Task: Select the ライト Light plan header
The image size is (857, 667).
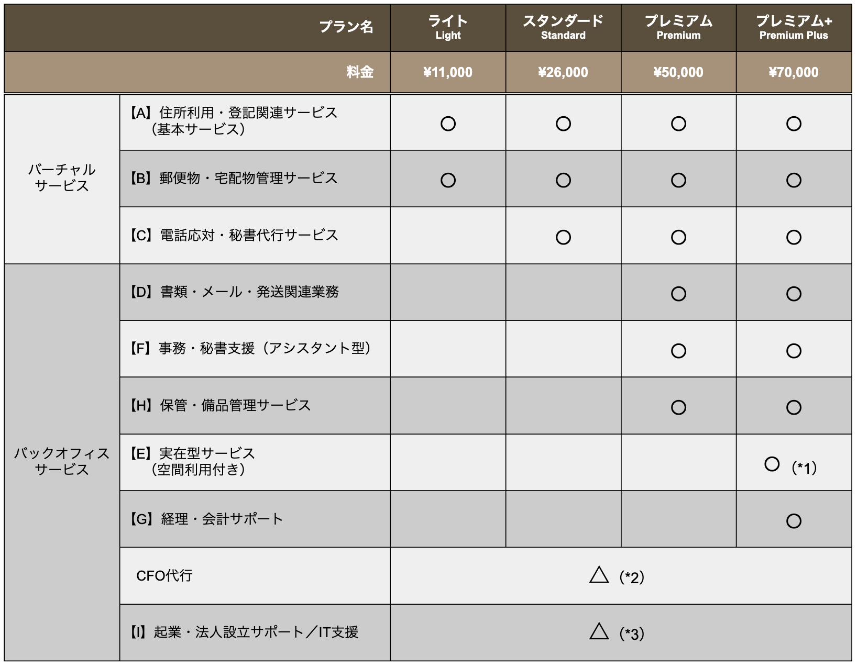Action: 448,27
